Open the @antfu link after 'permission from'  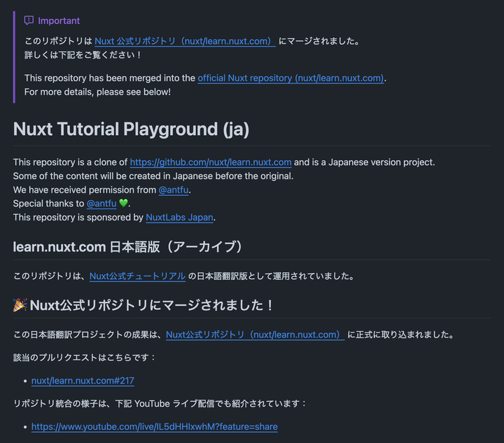(x=174, y=190)
